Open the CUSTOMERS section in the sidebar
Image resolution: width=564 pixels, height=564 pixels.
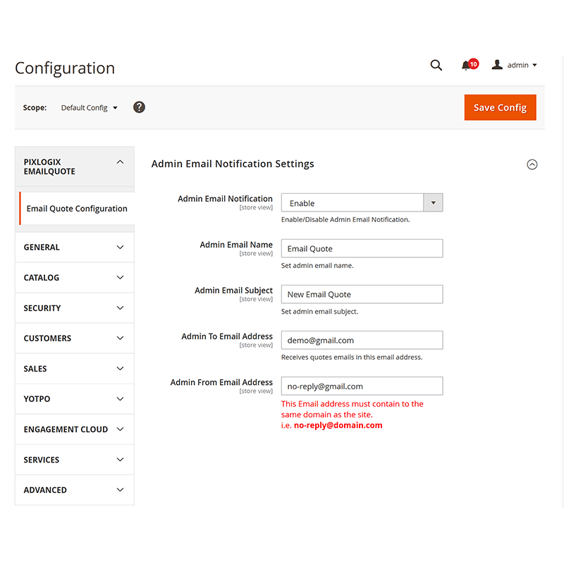(74, 338)
